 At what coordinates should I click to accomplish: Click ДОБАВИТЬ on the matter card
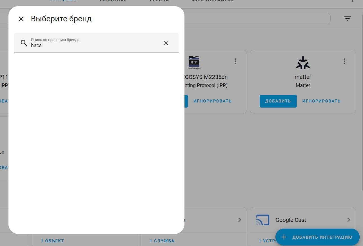point(278,101)
